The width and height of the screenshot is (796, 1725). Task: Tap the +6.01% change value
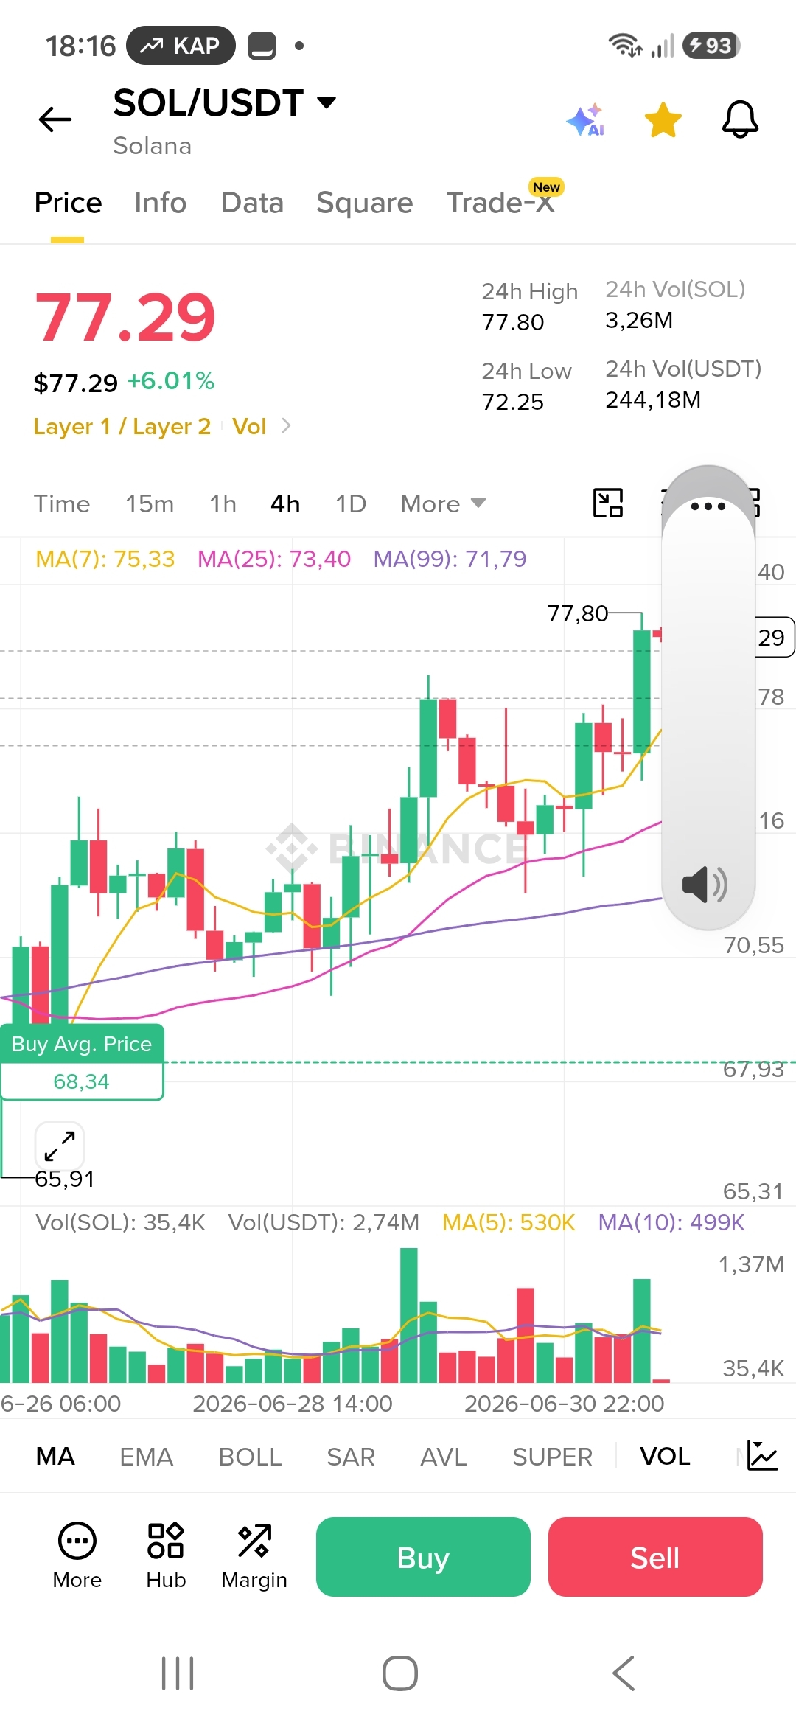coord(171,381)
